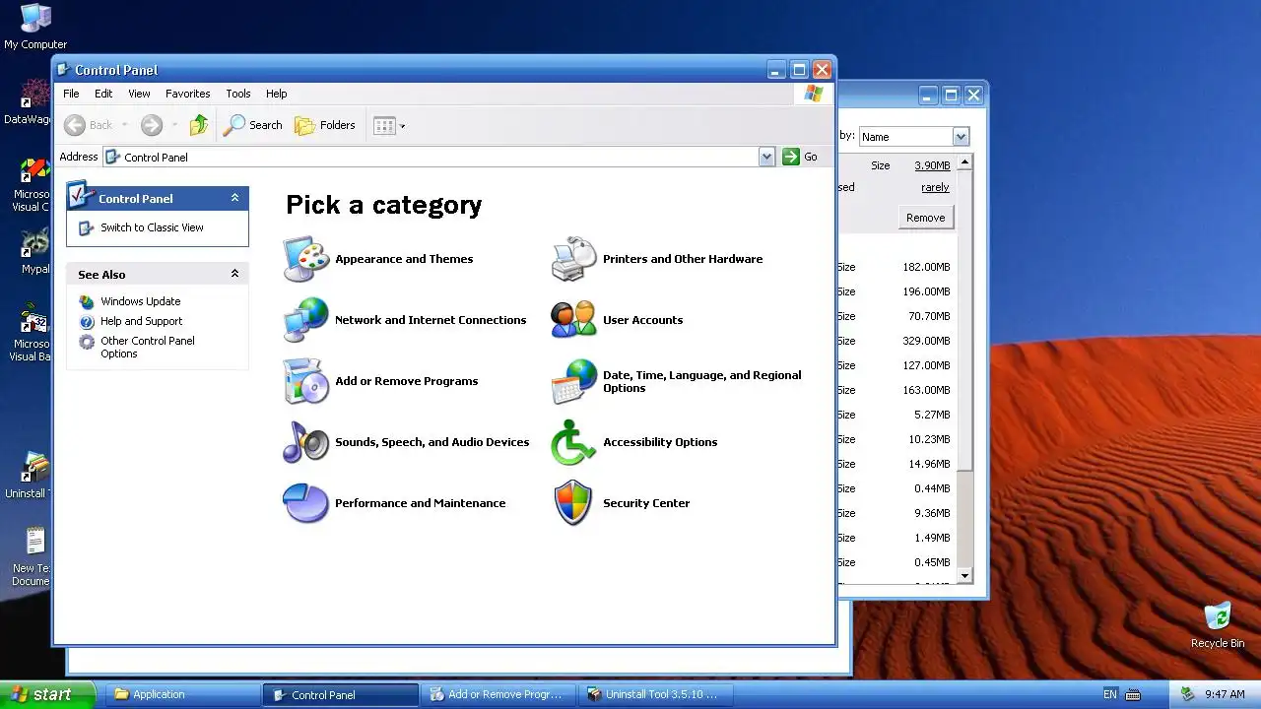Open Accessibility Options wheelchair icon

coord(574,442)
